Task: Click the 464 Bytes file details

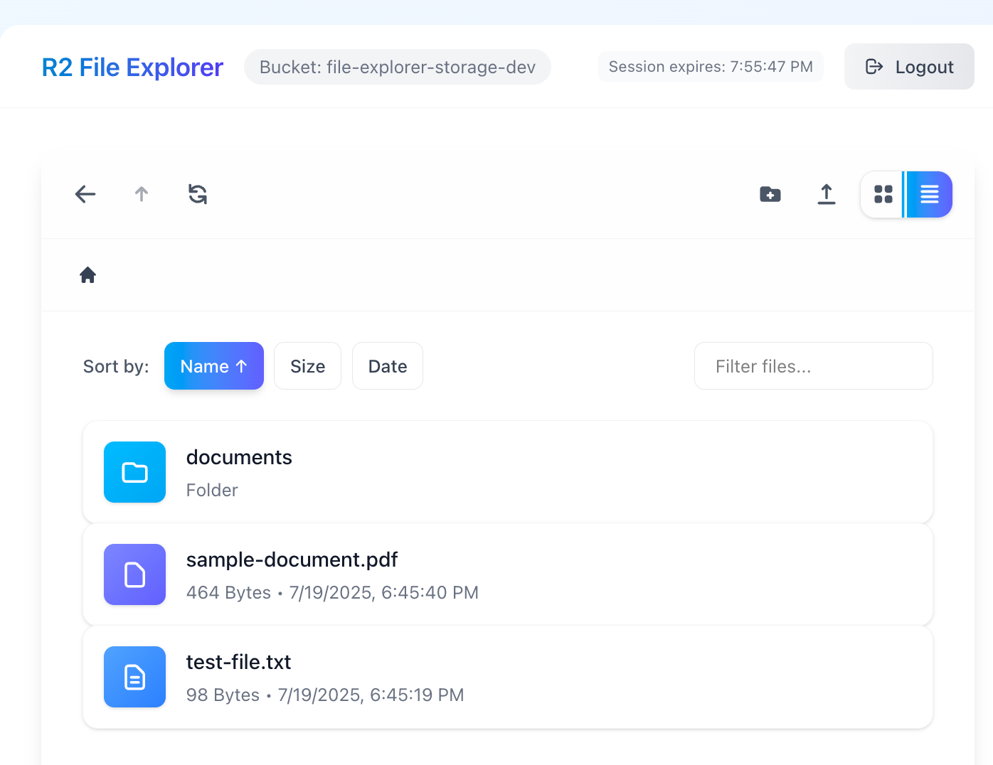Action: pos(332,593)
